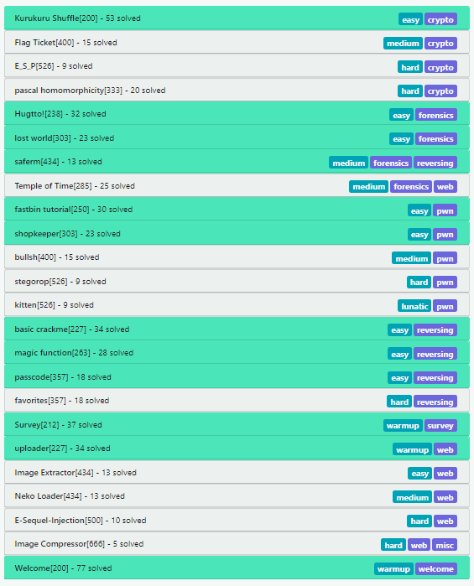The image size is (474, 586).
Task: Open the Image Compressor challenge
Action: [237, 544]
